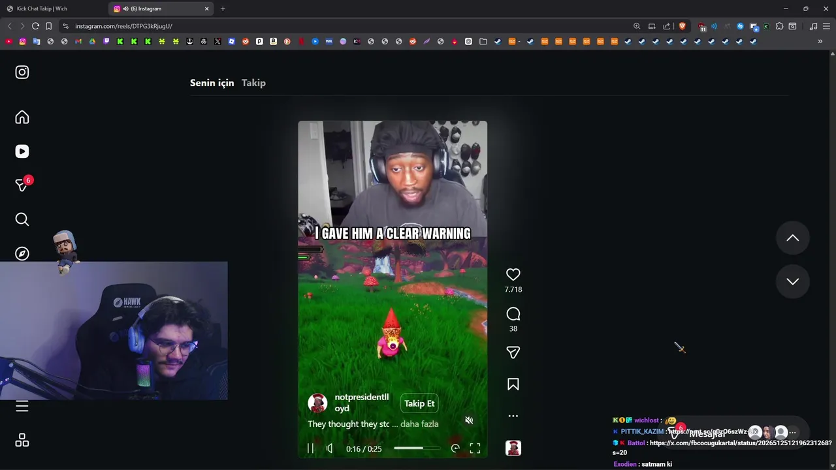Open the 7.718 likes count
836x470 pixels.
(x=513, y=289)
